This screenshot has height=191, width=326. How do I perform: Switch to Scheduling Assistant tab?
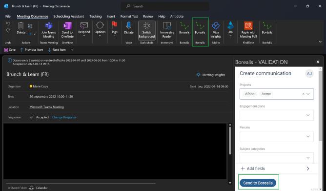click(69, 16)
